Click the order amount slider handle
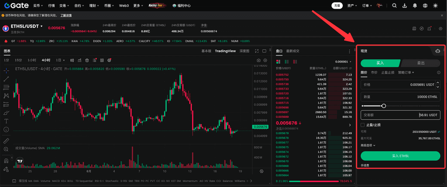The image size is (447, 187). [x=384, y=106]
